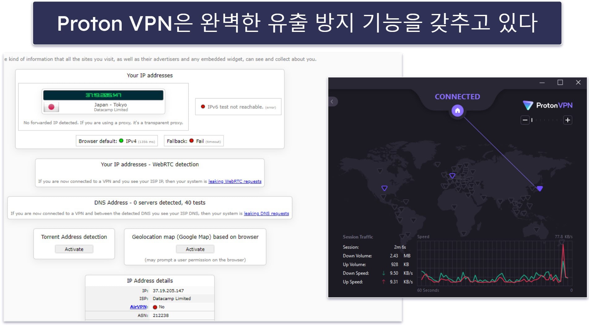Click the Japan - Tokyo location text

(111, 105)
